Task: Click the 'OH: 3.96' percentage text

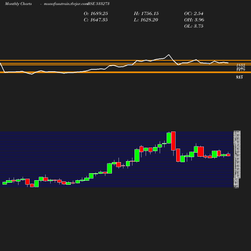Action: (194, 20)
